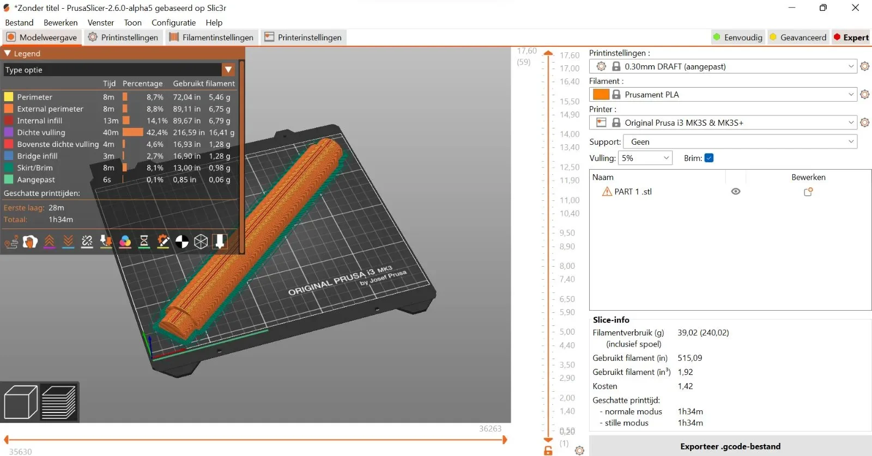The image size is (872, 456).
Task: Toggle tool changes icon in legend toolbar
Action: pyautogui.click(x=106, y=242)
